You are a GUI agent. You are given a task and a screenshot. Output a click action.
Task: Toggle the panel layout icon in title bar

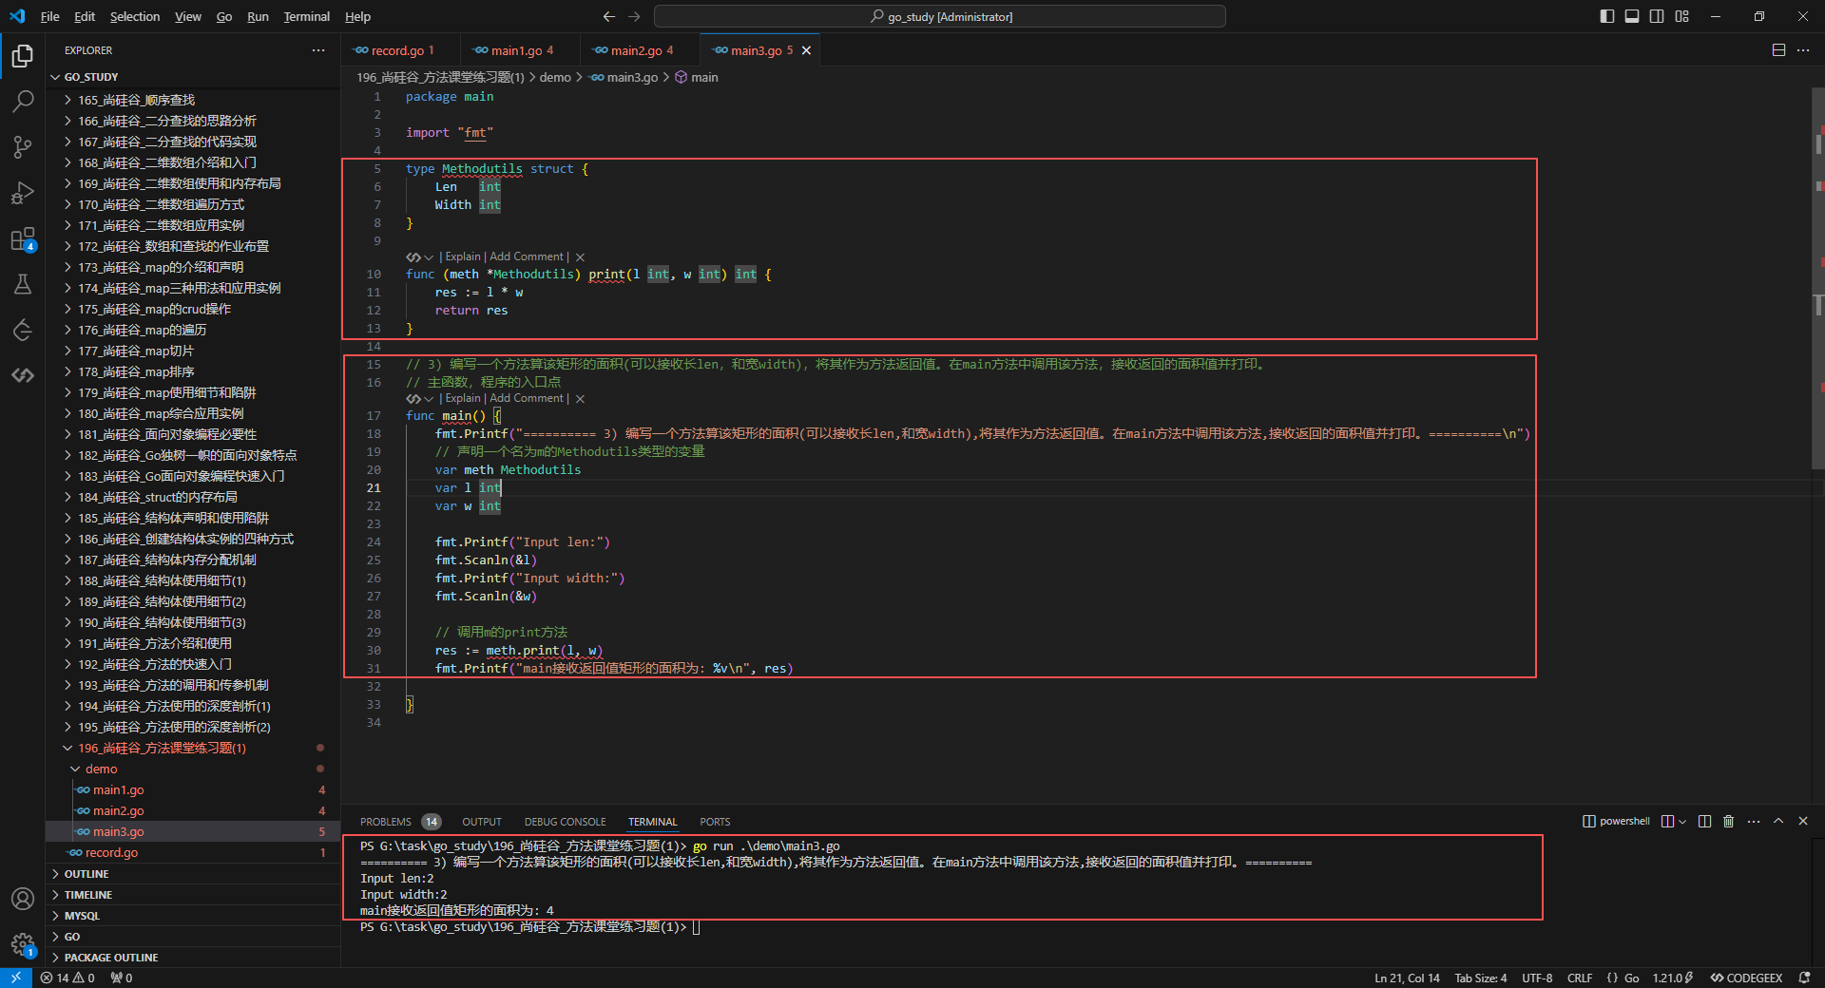point(1632,16)
